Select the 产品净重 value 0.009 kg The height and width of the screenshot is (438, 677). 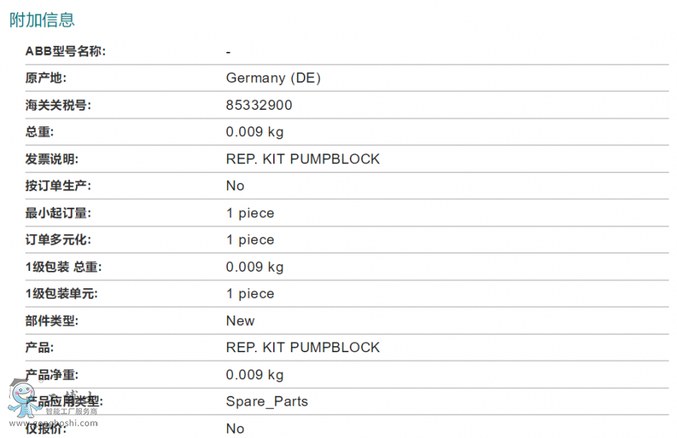pyautogui.click(x=254, y=375)
